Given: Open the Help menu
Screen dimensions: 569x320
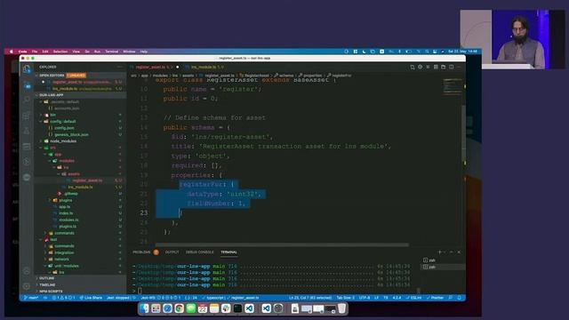Looking at the screenshot, I should (x=144, y=52).
